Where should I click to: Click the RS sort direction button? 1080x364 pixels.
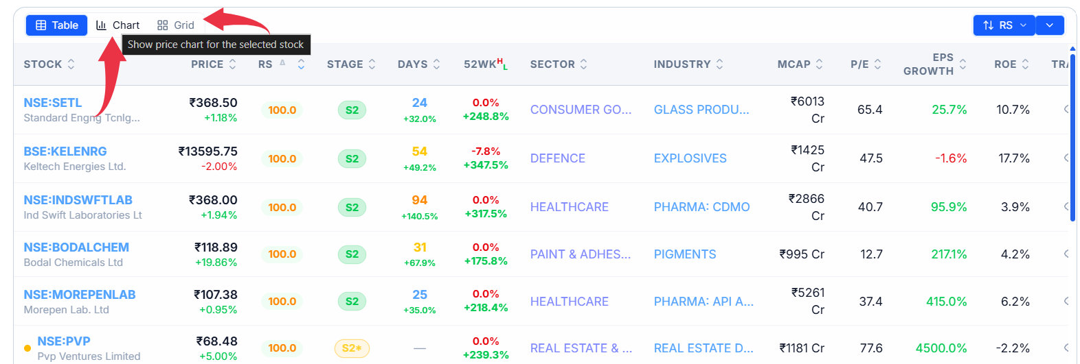coord(1004,25)
